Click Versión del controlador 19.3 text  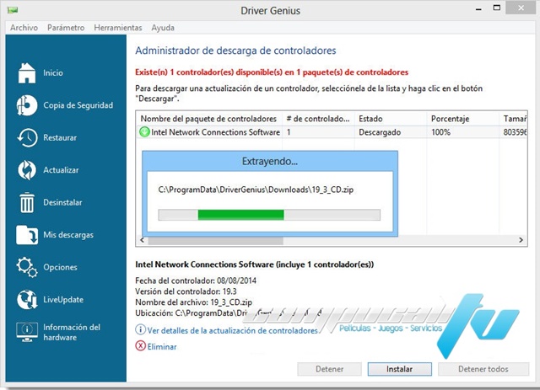pyautogui.click(x=186, y=291)
